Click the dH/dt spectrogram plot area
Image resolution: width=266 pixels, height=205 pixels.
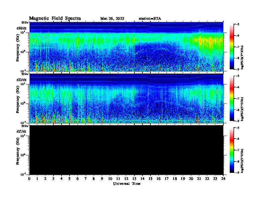point(126,47)
